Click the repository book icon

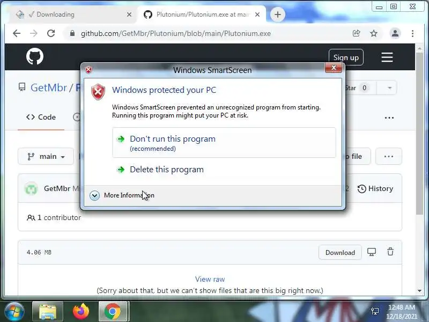pos(21,87)
